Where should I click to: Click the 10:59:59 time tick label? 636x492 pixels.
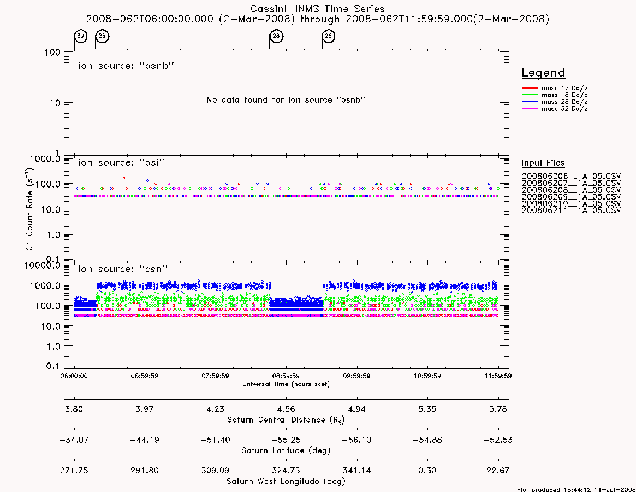point(427,376)
